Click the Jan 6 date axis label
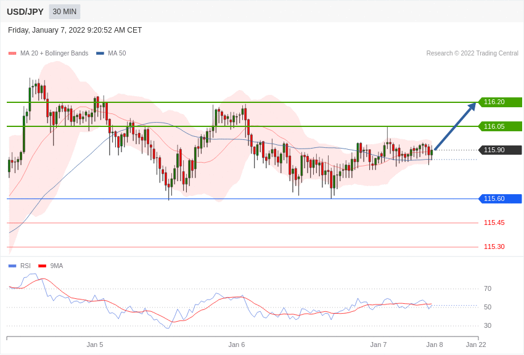 237,345
